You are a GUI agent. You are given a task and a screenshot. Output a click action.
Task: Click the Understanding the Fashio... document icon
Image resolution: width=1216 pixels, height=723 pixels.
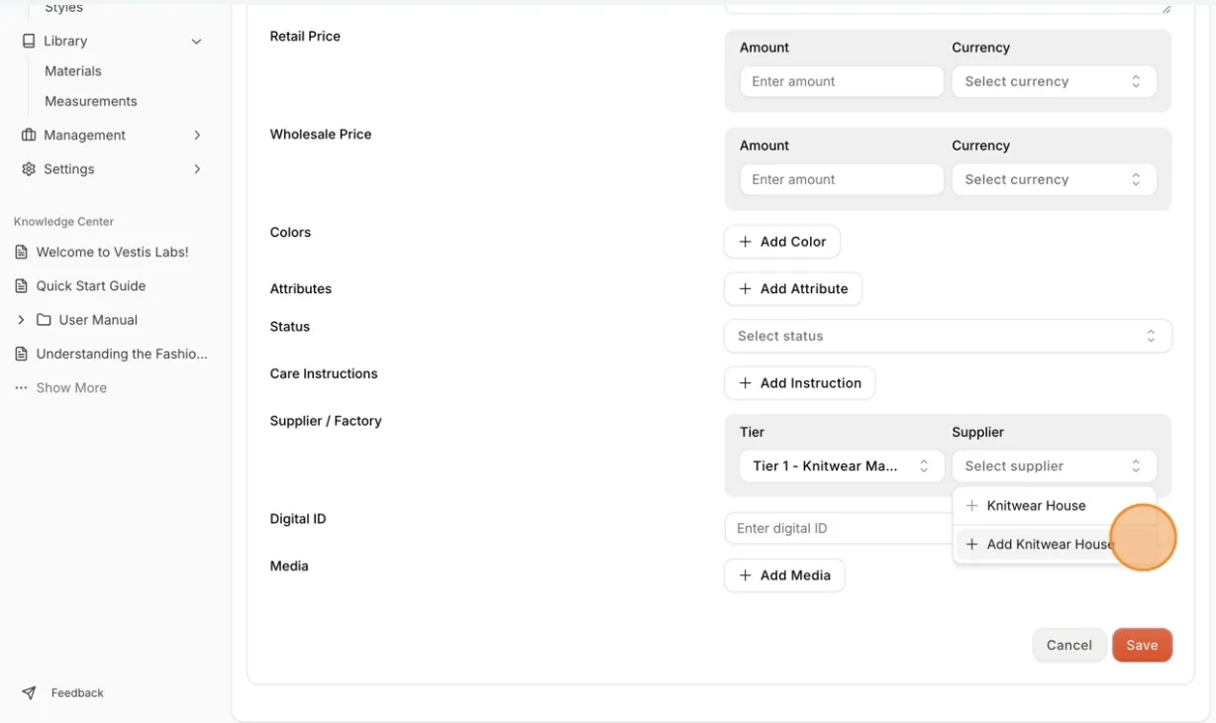[21, 354]
